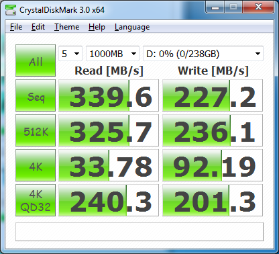279x254 pixels.
Task: Click the empty comment field at bottom
Action: pyautogui.click(x=139, y=232)
